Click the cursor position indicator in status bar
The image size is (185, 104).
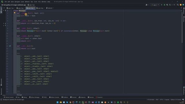click(150, 100)
